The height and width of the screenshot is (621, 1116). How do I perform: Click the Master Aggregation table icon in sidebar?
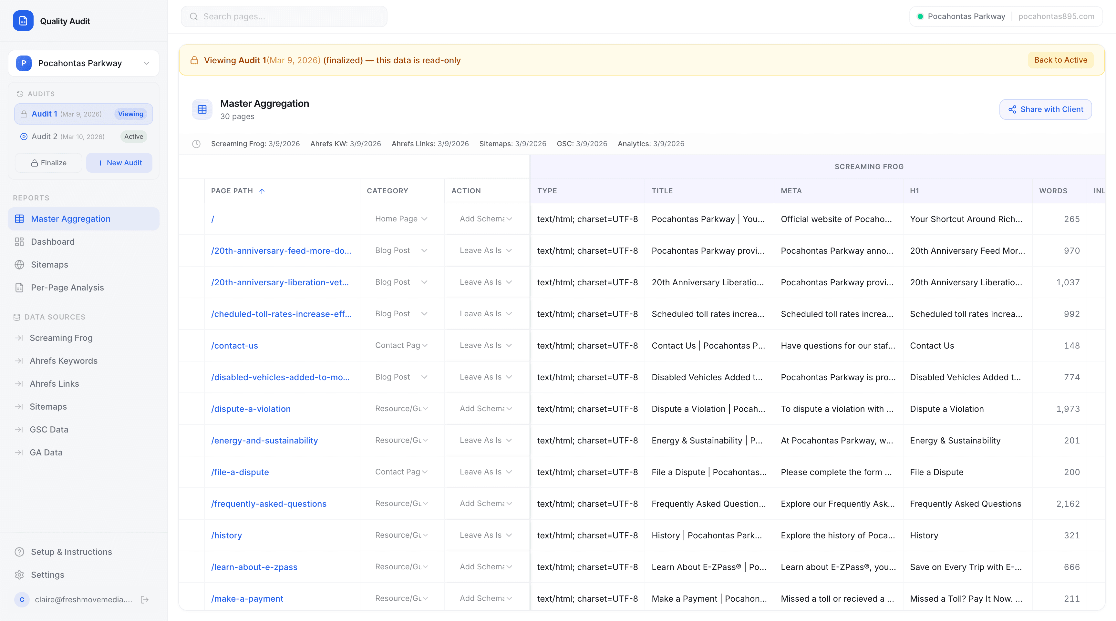point(19,219)
